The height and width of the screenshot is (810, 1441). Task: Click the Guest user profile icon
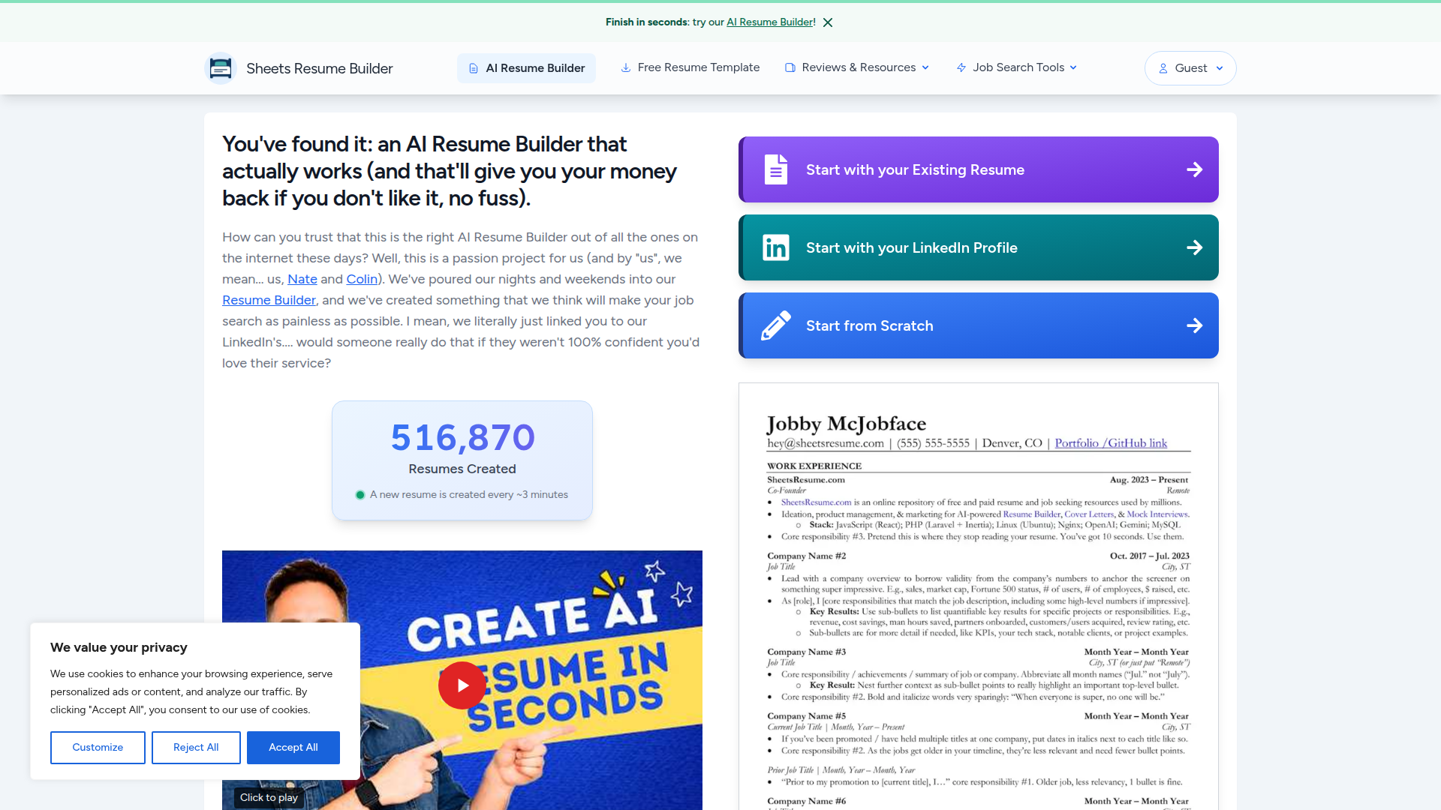click(x=1163, y=68)
